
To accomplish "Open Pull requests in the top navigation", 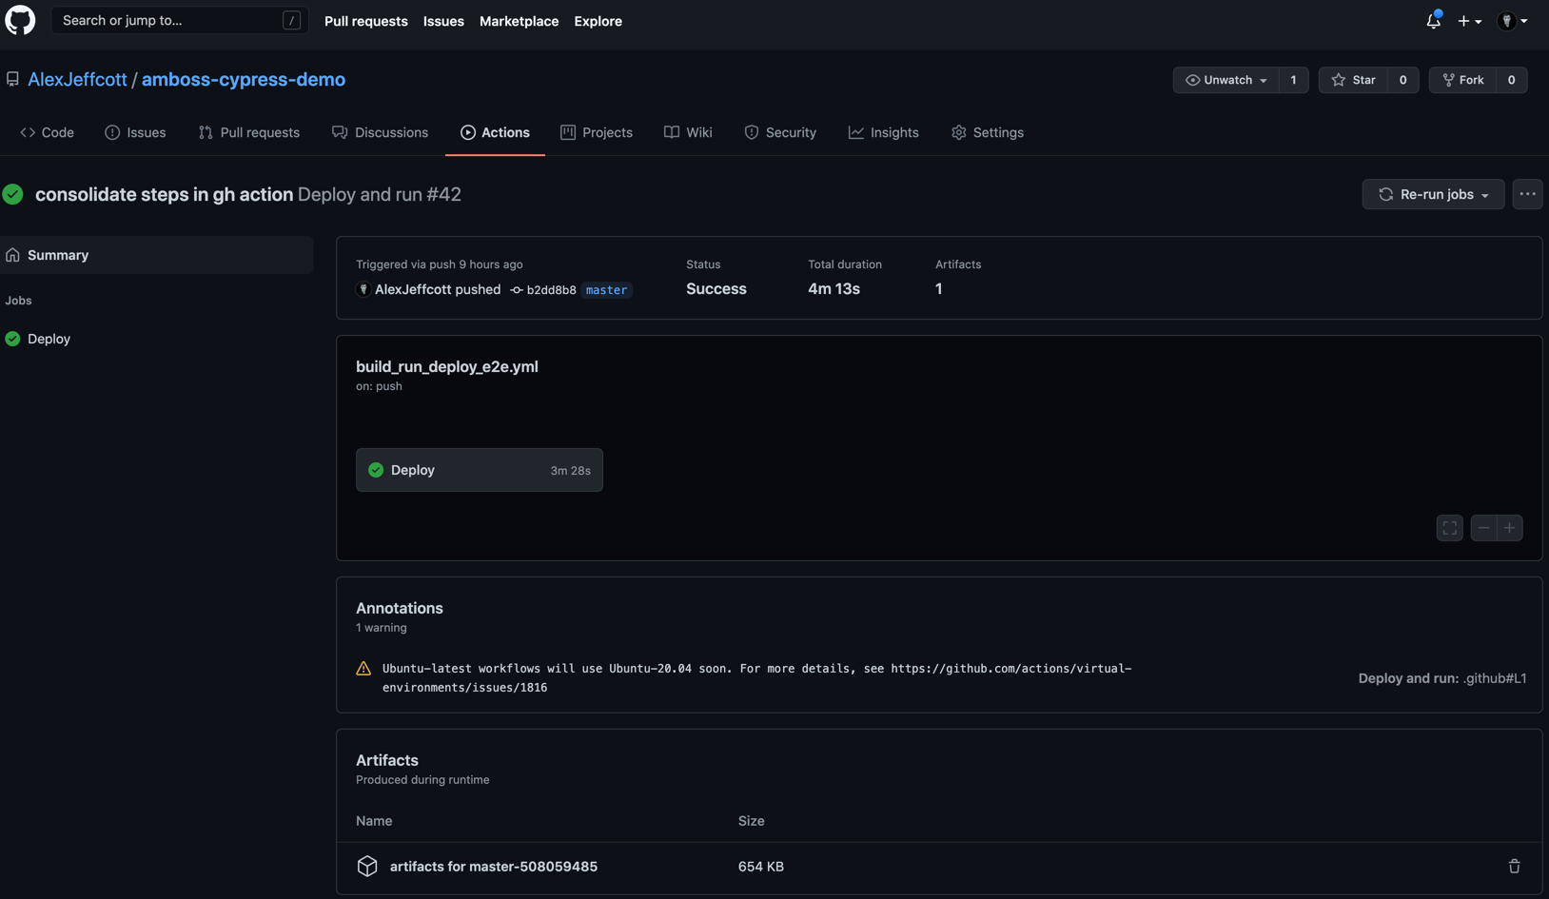I will coord(366,20).
